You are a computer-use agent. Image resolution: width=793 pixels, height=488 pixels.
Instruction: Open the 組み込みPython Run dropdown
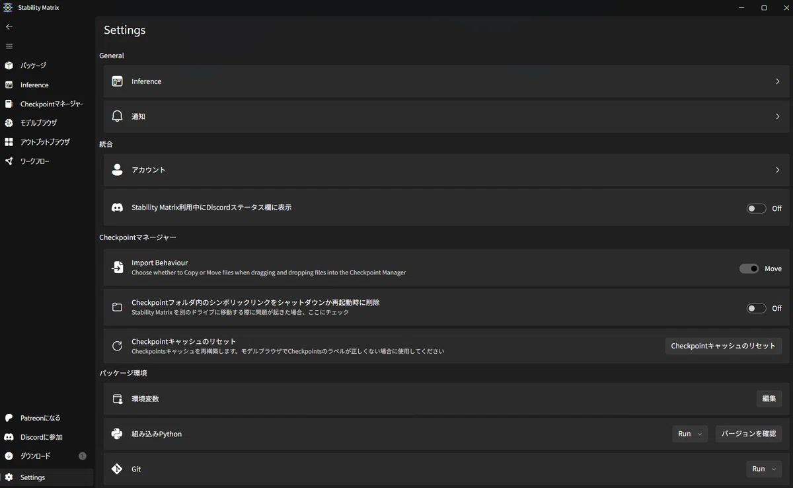(x=690, y=434)
